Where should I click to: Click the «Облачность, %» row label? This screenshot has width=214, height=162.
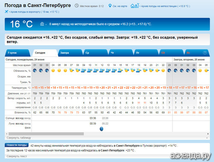[22, 71]
